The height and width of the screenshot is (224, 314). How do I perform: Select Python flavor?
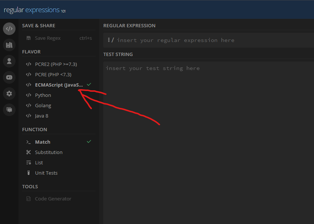[59, 95]
